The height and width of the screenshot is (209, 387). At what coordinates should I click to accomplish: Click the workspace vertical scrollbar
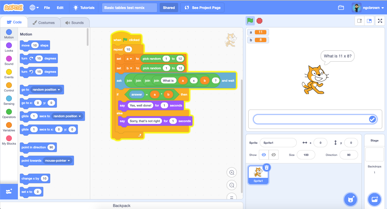[242, 136]
